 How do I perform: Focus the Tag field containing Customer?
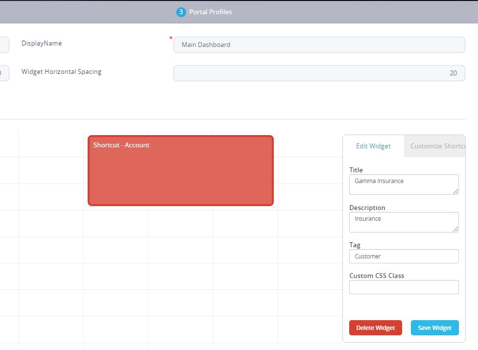point(404,256)
